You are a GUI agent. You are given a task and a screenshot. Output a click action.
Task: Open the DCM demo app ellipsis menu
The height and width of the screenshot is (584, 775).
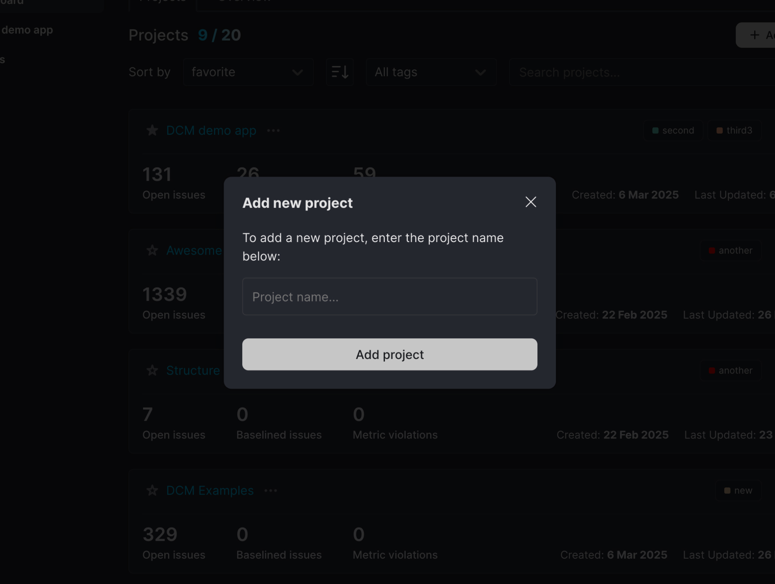click(x=273, y=130)
